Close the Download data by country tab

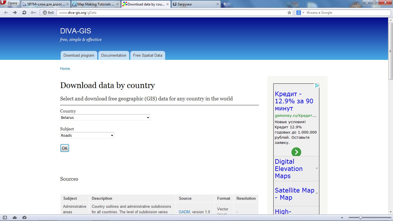[x=167, y=4]
